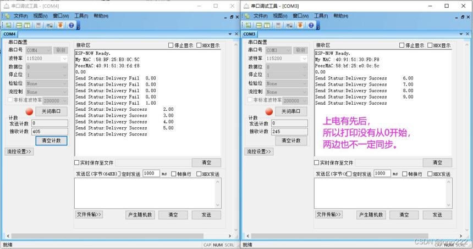Click vertical tile icon in COM3 toolbar
Viewport: 473px width, 249px height.
coord(267,26)
